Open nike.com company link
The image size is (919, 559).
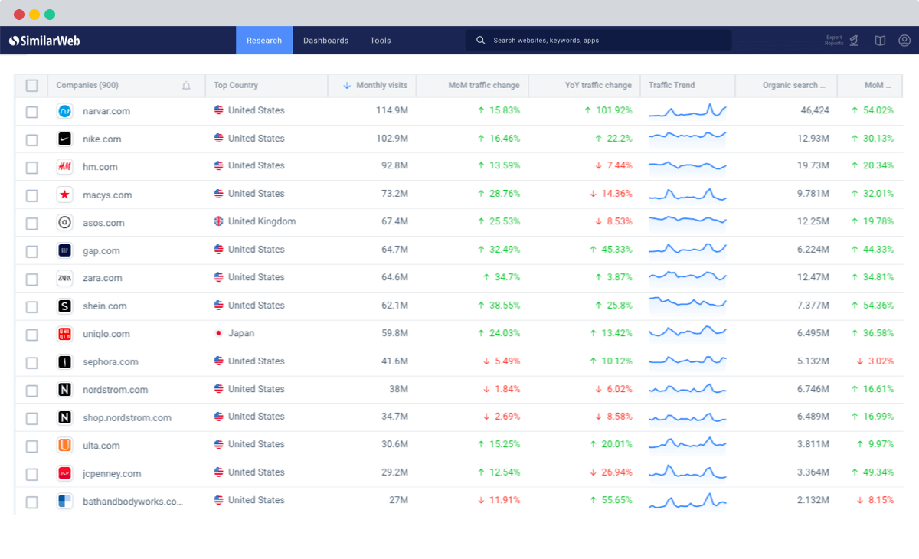pyautogui.click(x=102, y=139)
